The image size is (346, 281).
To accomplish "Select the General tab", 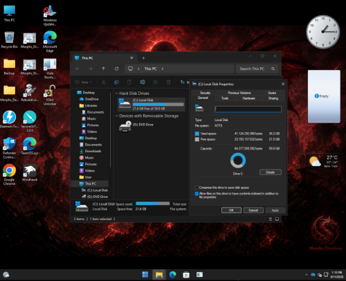I will 203,98.
